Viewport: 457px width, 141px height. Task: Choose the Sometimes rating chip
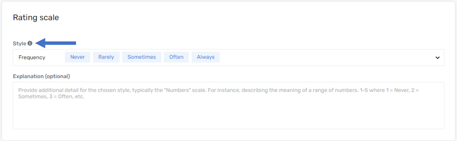click(142, 57)
